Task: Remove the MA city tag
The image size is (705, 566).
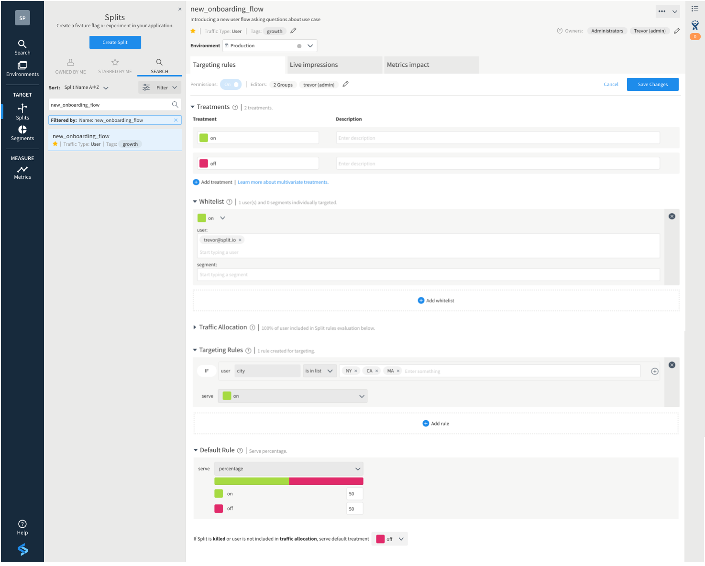Action: point(398,371)
